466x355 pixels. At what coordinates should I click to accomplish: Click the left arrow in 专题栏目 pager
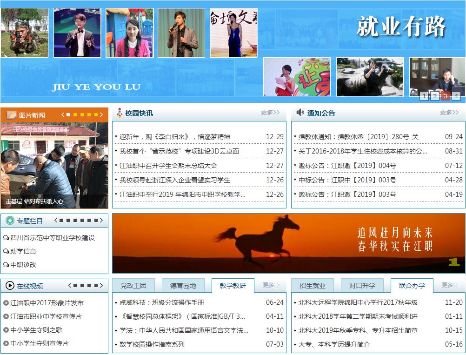pyautogui.click(x=56, y=221)
